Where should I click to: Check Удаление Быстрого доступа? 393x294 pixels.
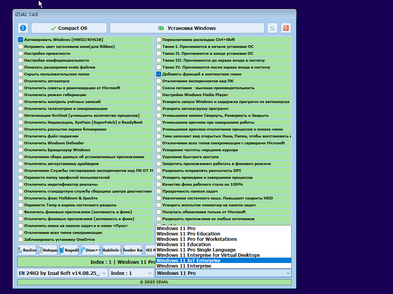pyautogui.click(x=159, y=157)
